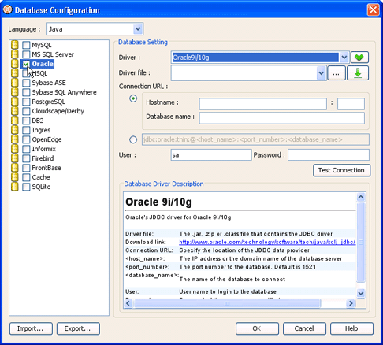Screen dimensions: 383x345
Task: Click the title bar application logo icon
Action: 7,9
